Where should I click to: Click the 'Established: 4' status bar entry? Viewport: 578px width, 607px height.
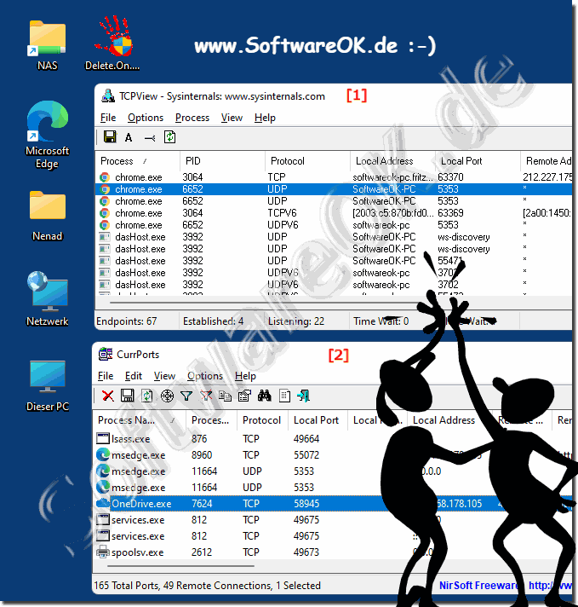coord(213,321)
